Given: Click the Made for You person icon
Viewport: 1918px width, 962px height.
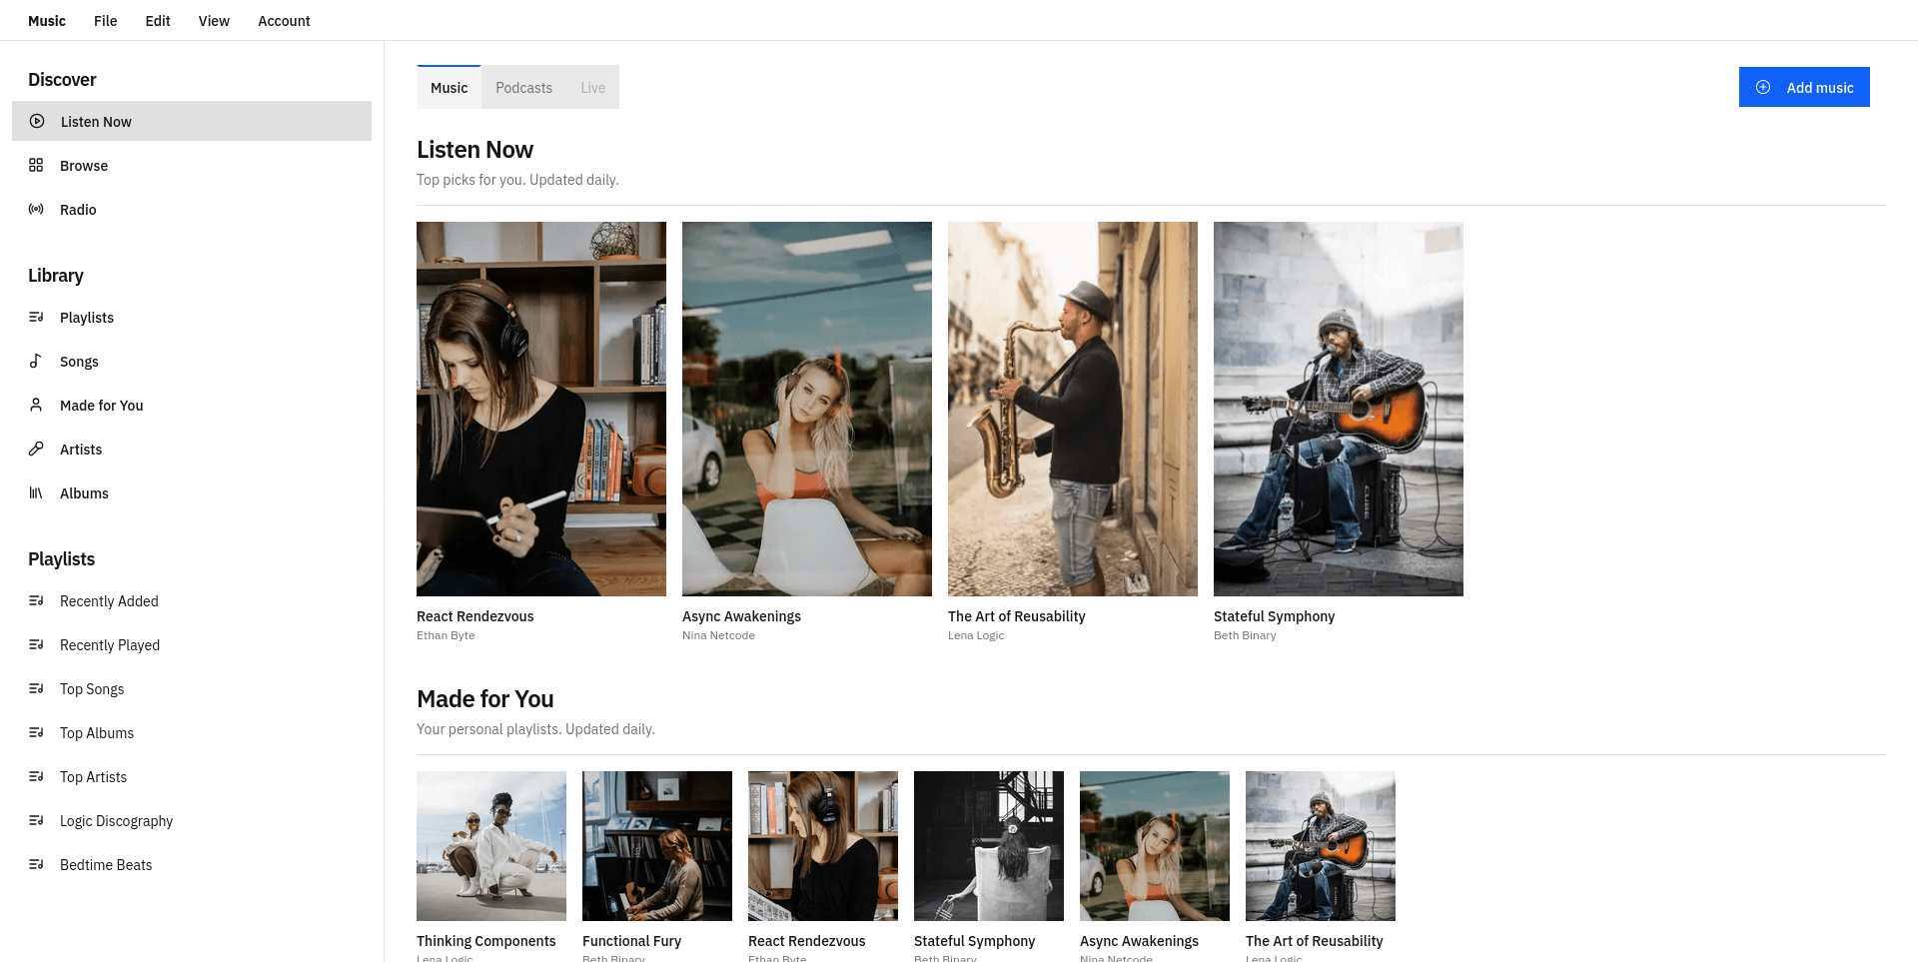Looking at the screenshot, I should coord(36,405).
